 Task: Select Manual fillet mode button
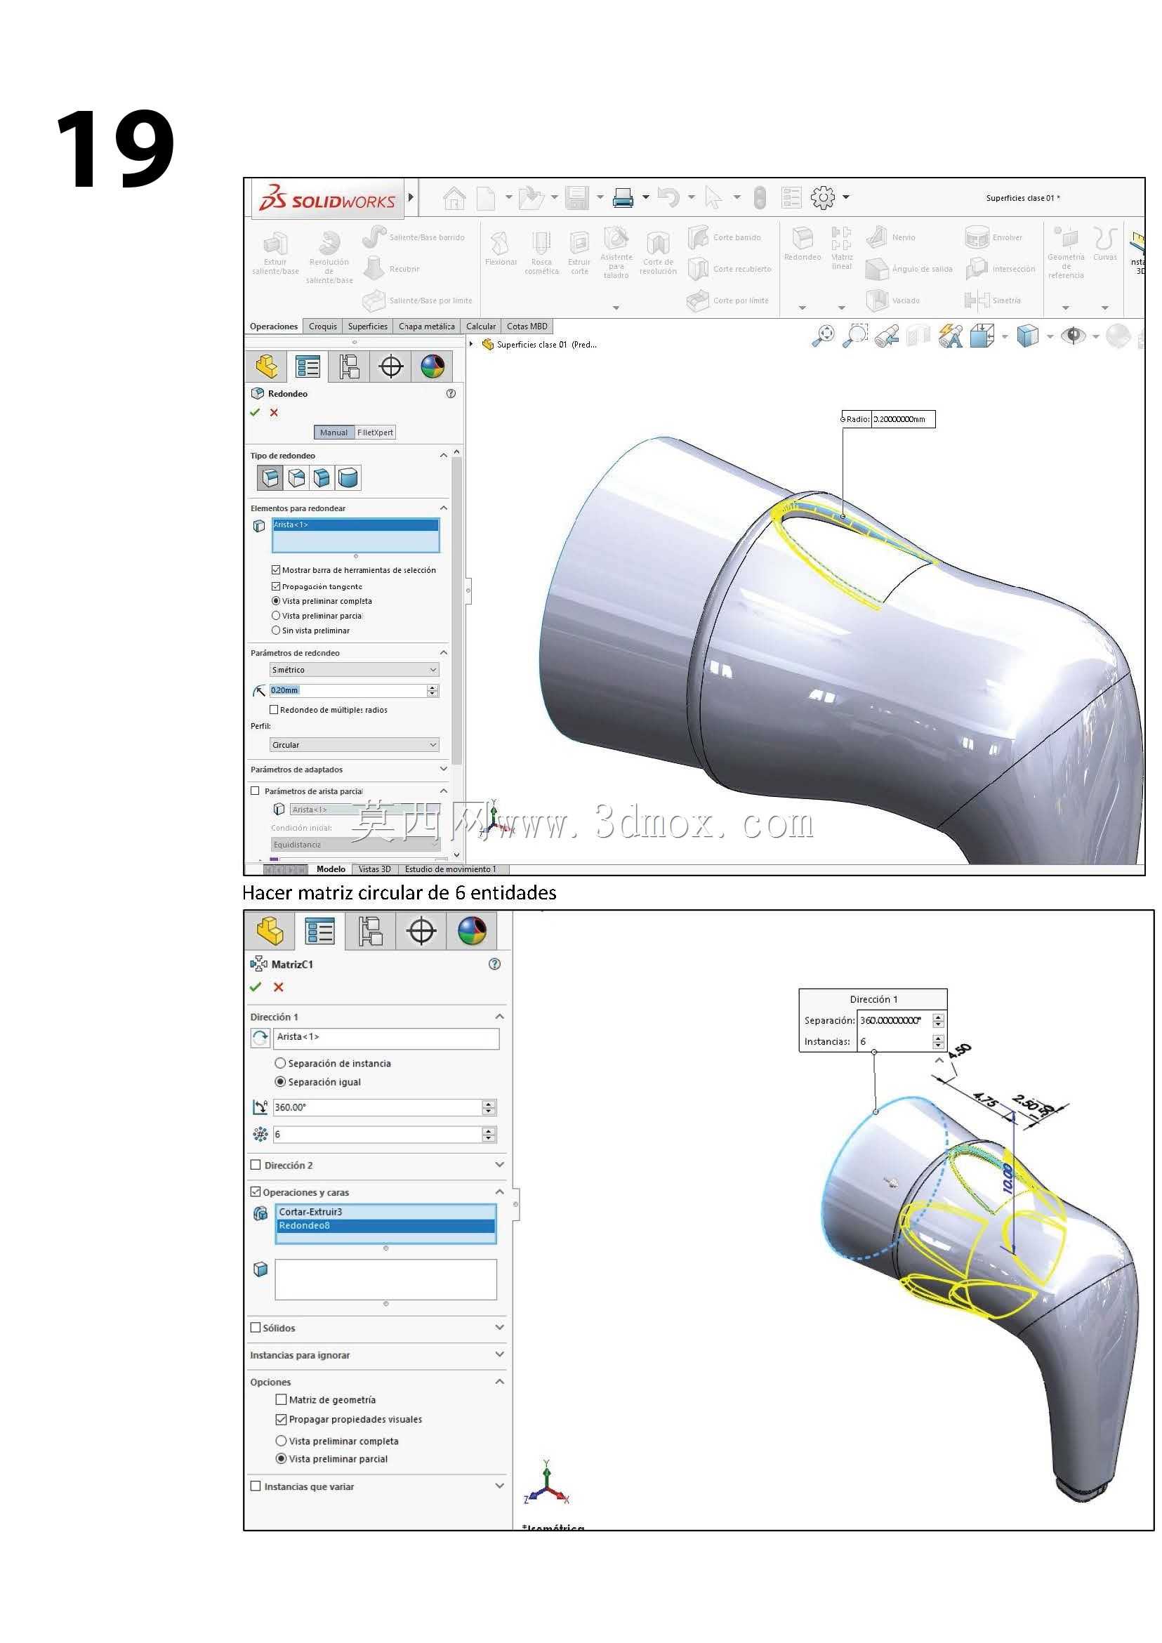[x=334, y=433]
